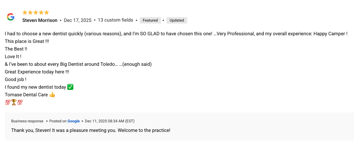The height and width of the screenshot is (144, 354).
Task: Click the first star in the rating
Action: pos(25,12)
